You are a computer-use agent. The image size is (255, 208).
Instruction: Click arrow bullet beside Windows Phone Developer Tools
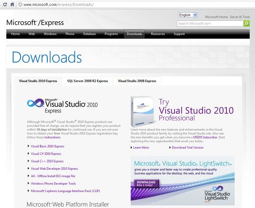pyautogui.click(x=28, y=183)
